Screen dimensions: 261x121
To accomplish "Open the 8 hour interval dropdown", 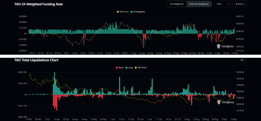I will click(x=241, y=4).
